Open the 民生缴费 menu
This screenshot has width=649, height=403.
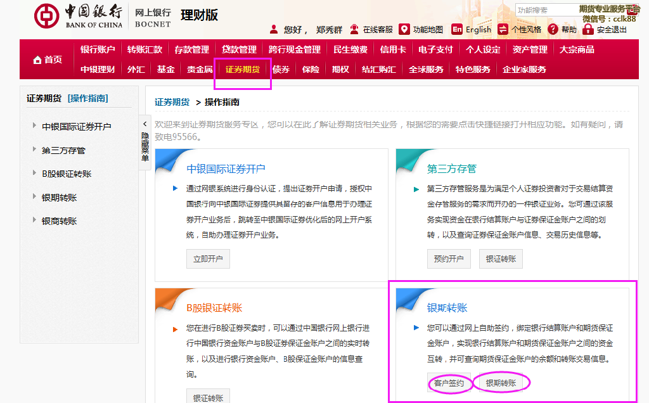350,49
